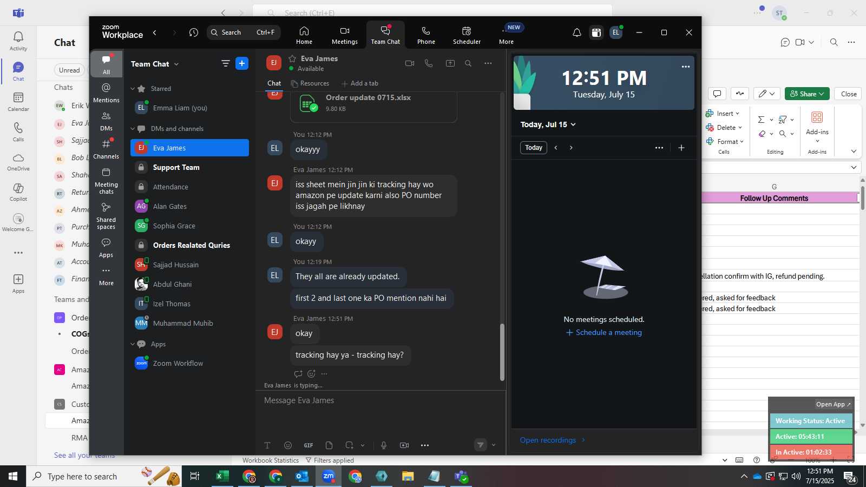The width and height of the screenshot is (866, 487).
Task: Record a video message in composer
Action: [404, 445]
